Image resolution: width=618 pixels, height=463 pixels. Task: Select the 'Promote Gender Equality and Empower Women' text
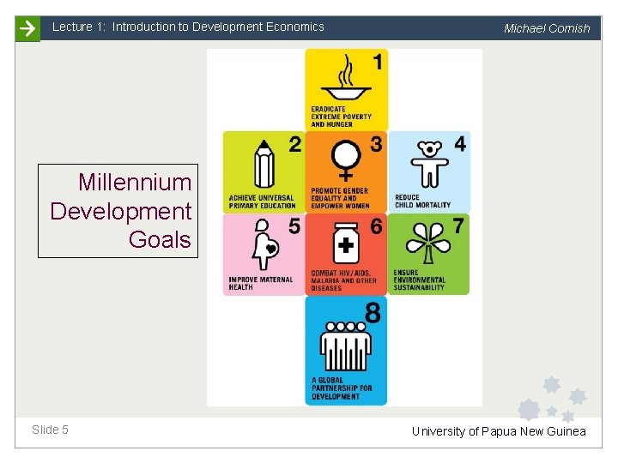340,198
